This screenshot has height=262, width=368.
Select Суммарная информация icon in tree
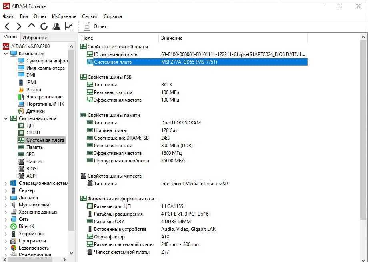tap(21, 61)
